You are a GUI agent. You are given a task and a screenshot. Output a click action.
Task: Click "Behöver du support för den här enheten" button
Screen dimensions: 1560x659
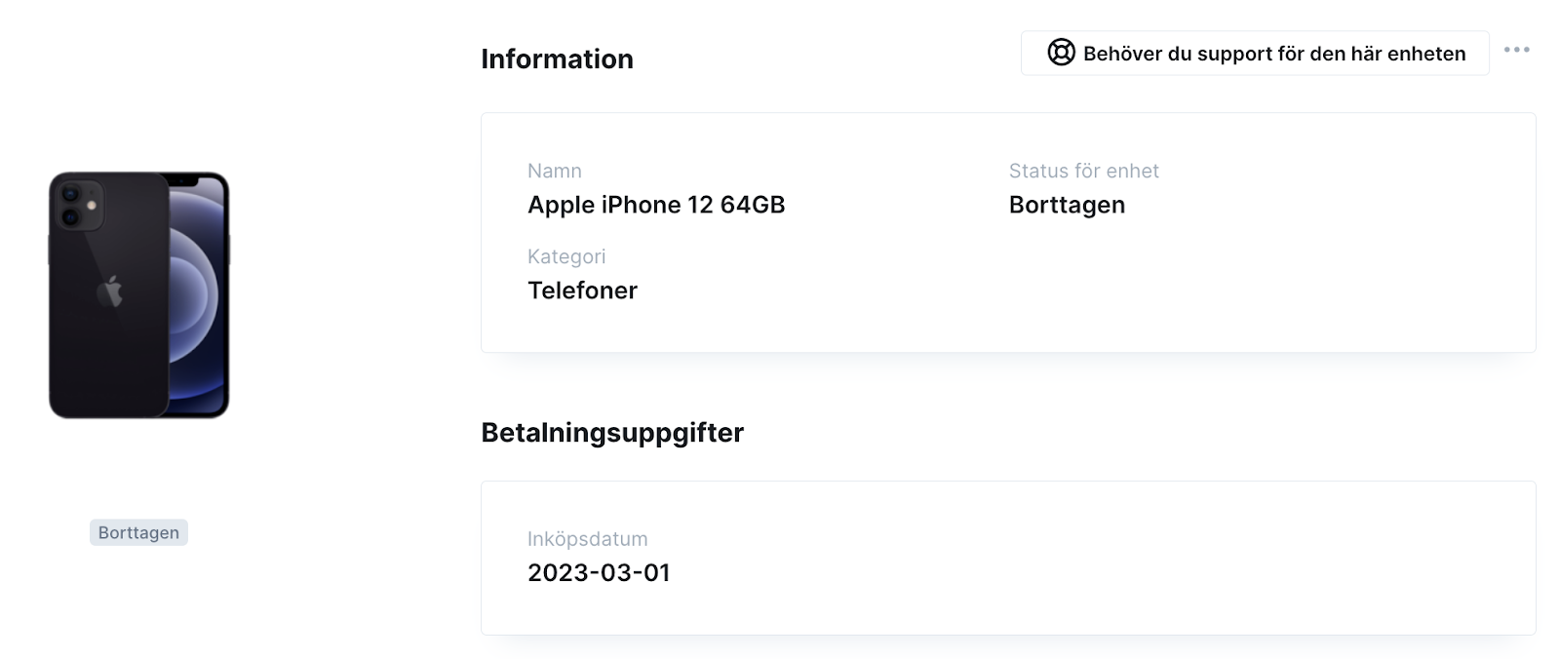1255,53
